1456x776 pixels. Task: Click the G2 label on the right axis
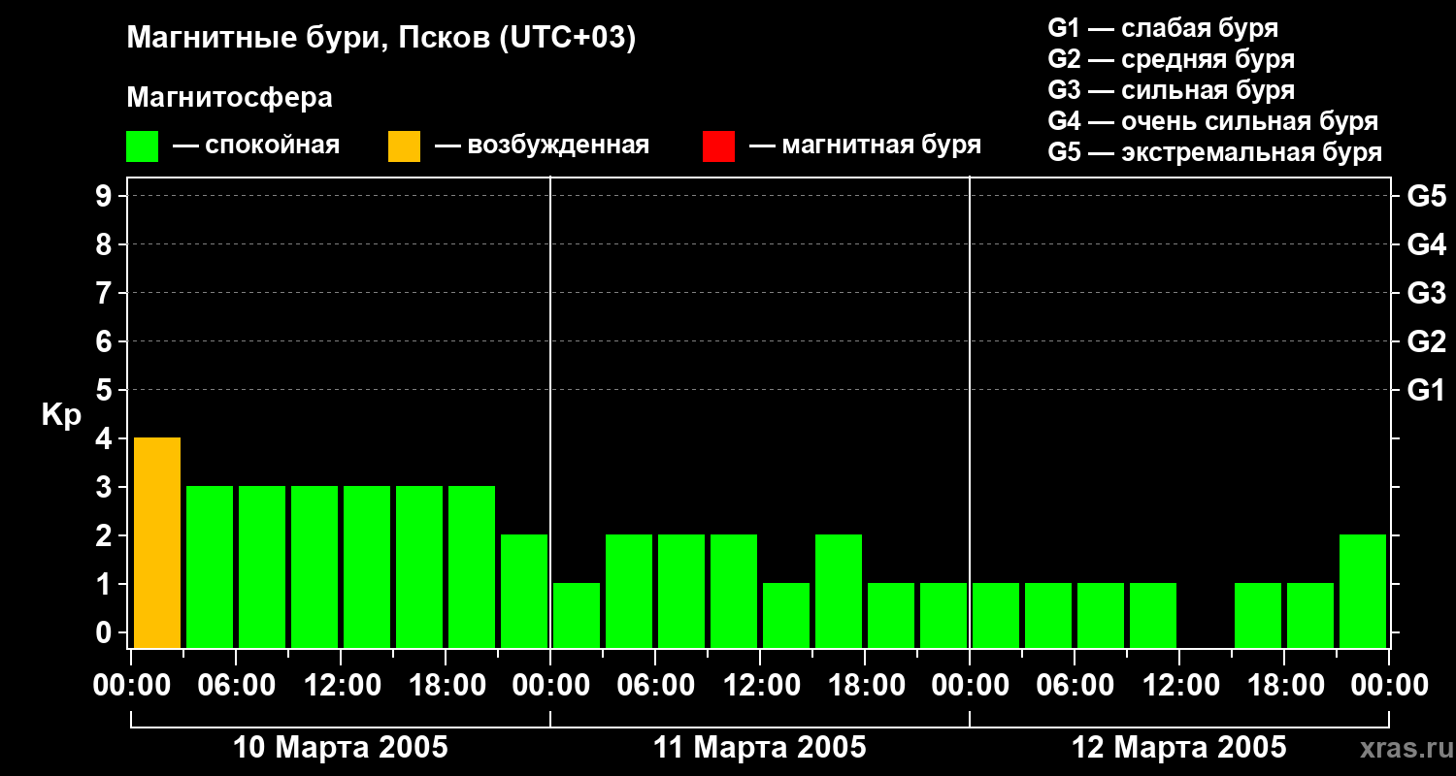coord(1427,341)
